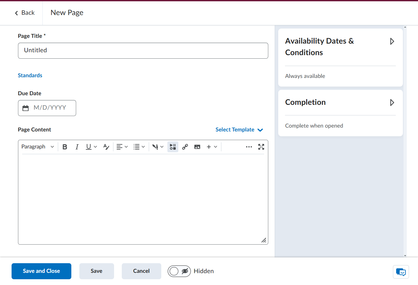
Task: Click the 'Always available' status text
Action: (305, 76)
